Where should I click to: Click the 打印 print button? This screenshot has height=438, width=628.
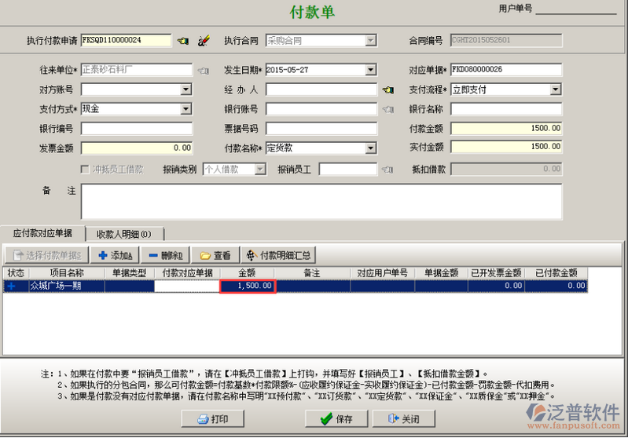[213, 419]
